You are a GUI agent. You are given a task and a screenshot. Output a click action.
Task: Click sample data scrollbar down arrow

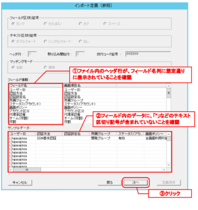point(169,165)
